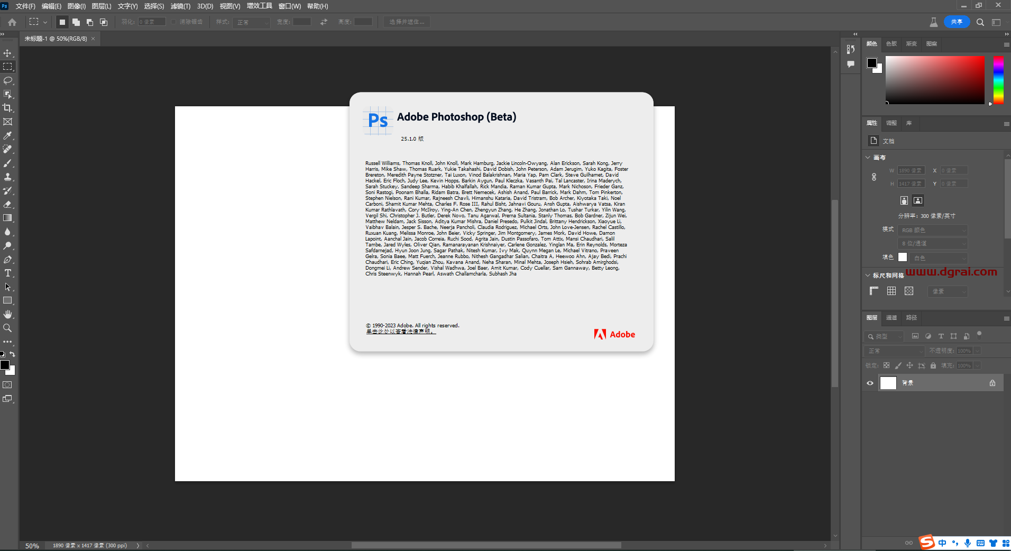
Task: Select the History Brush tool
Action: pos(7,191)
